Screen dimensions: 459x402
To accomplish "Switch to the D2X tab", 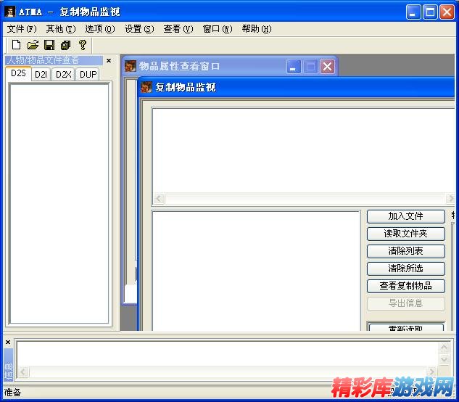I will [64, 74].
